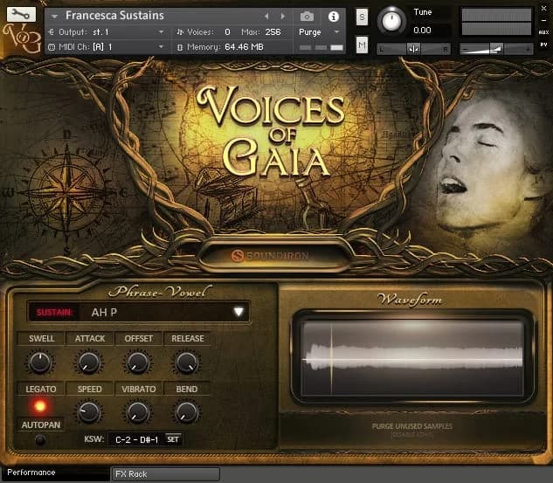This screenshot has height=483, width=553.
Task: Click the Soundiron logo
Action: pos(270,256)
